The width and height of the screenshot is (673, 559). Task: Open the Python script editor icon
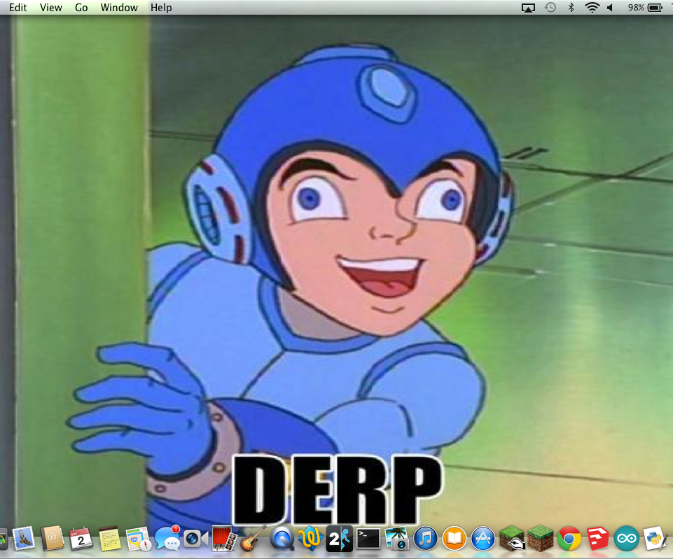[655, 539]
